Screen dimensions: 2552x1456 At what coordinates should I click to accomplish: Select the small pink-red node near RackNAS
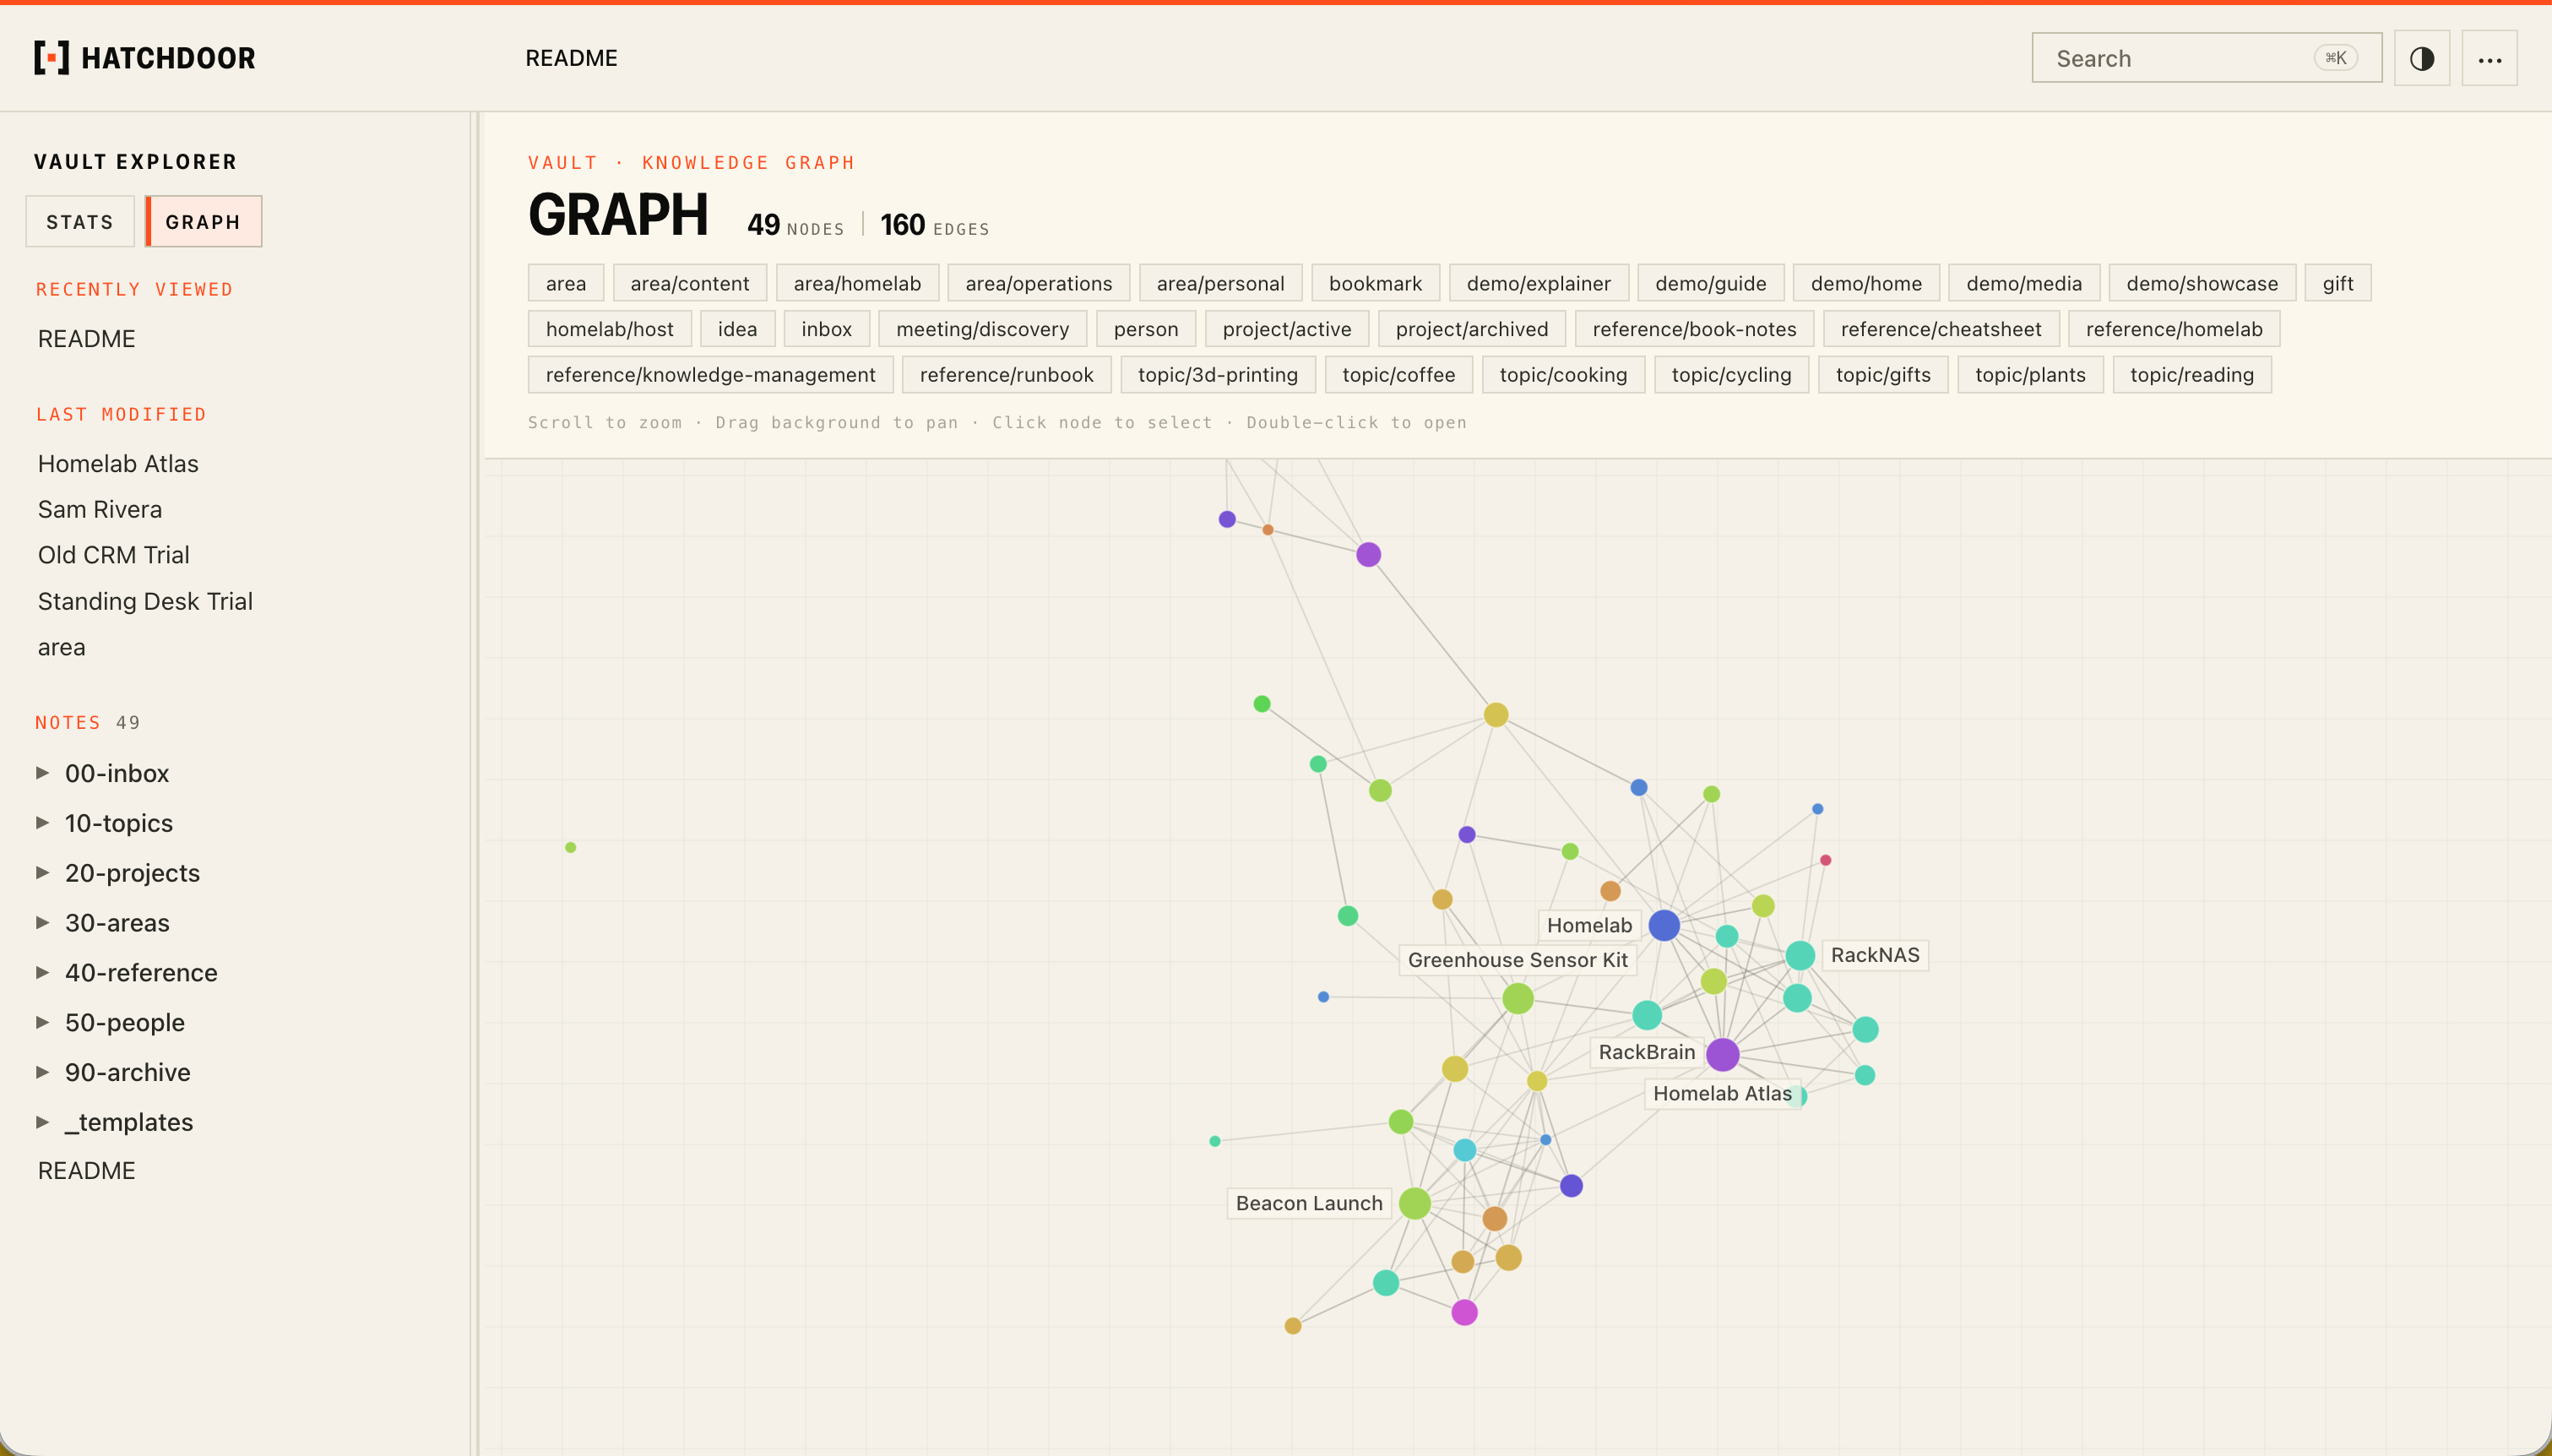pyautogui.click(x=1824, y=860)
